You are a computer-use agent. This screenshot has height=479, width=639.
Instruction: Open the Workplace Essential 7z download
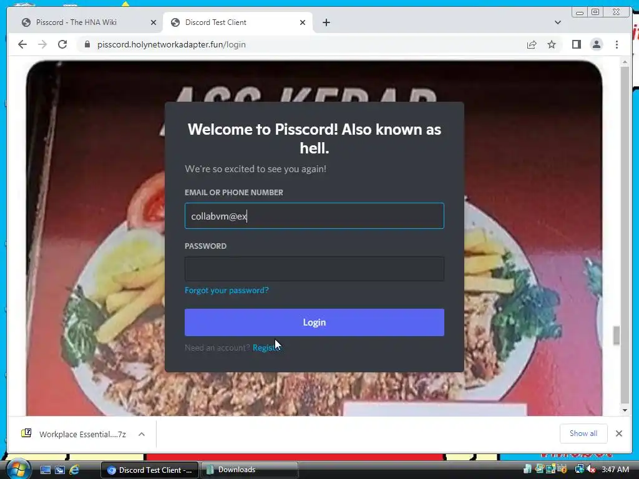74,434
